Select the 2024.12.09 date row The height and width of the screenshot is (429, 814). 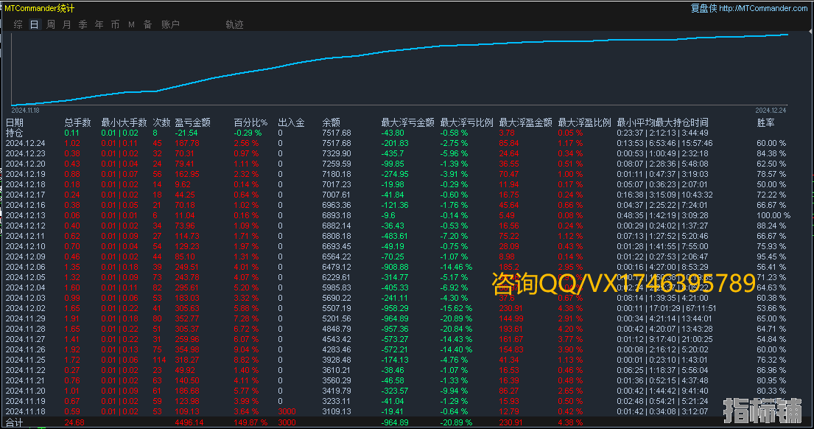pyautogui.click(x=26, y=257)
